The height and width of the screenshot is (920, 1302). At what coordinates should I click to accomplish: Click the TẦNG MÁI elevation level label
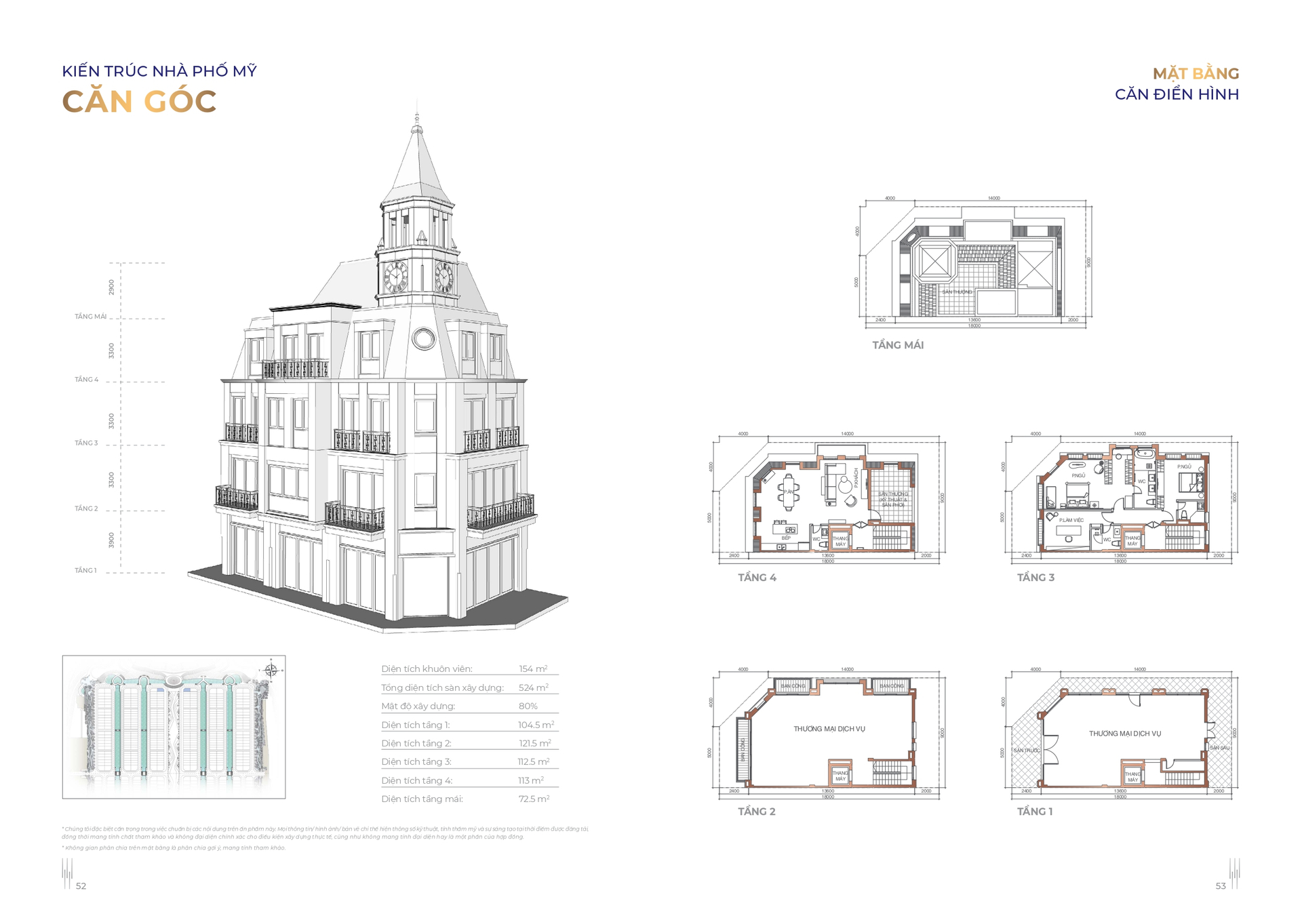click(91, 317)
